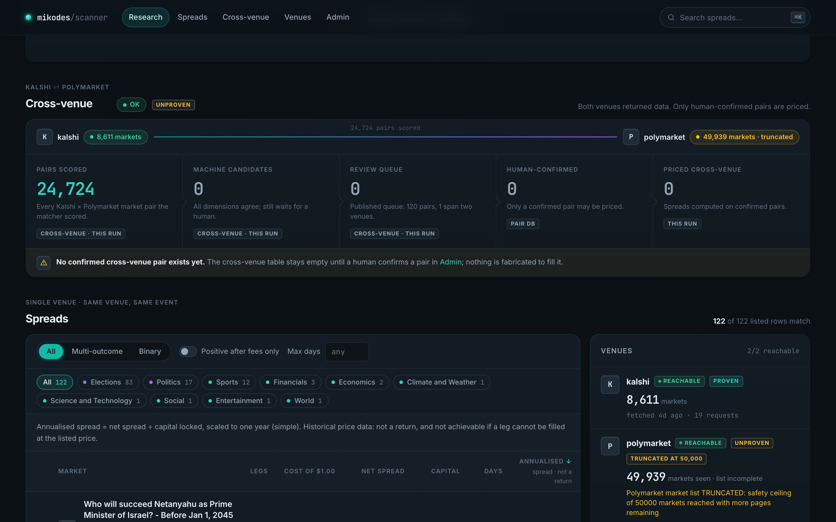The image size is (836, 522).
Task: Click the kalshi K icon in Venues panel
Action: pyautogui.click(x=610, y=384)
